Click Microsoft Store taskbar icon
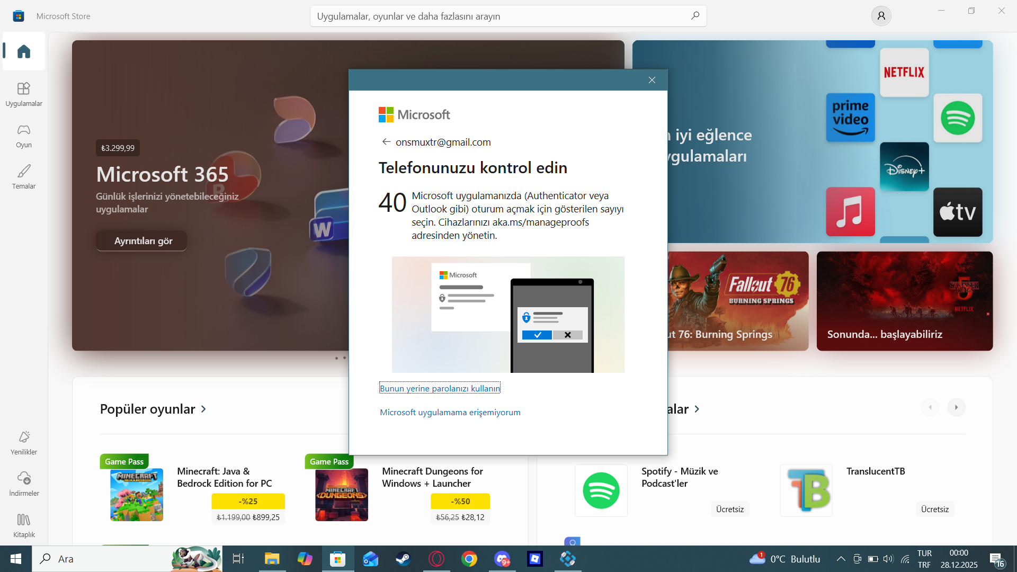 pyautogui.click(x=337, y=559)
